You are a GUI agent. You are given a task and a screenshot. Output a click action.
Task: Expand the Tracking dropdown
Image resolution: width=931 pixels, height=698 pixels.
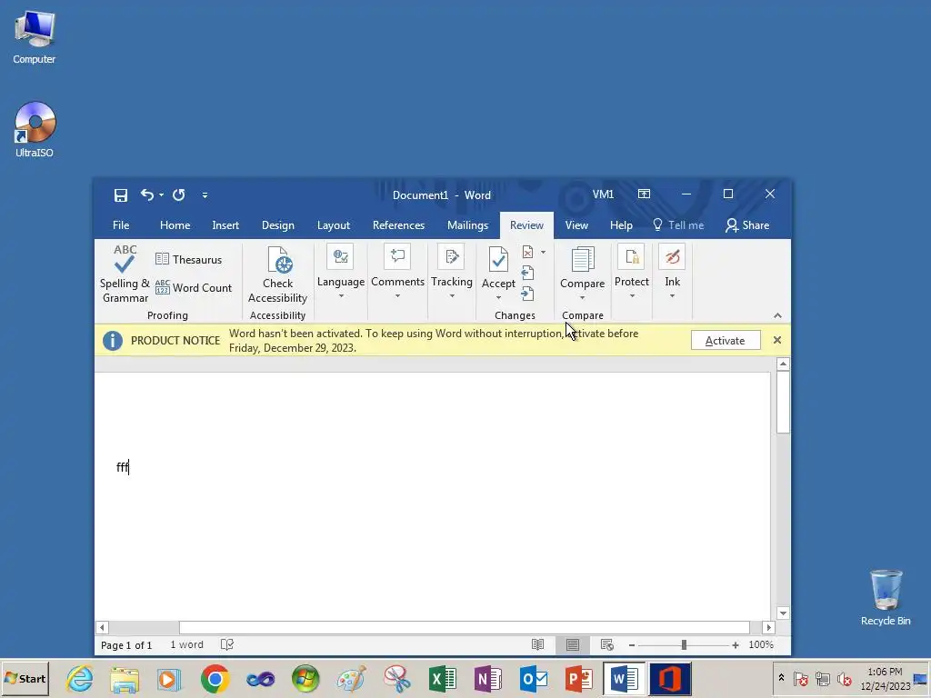click(452, 273)
